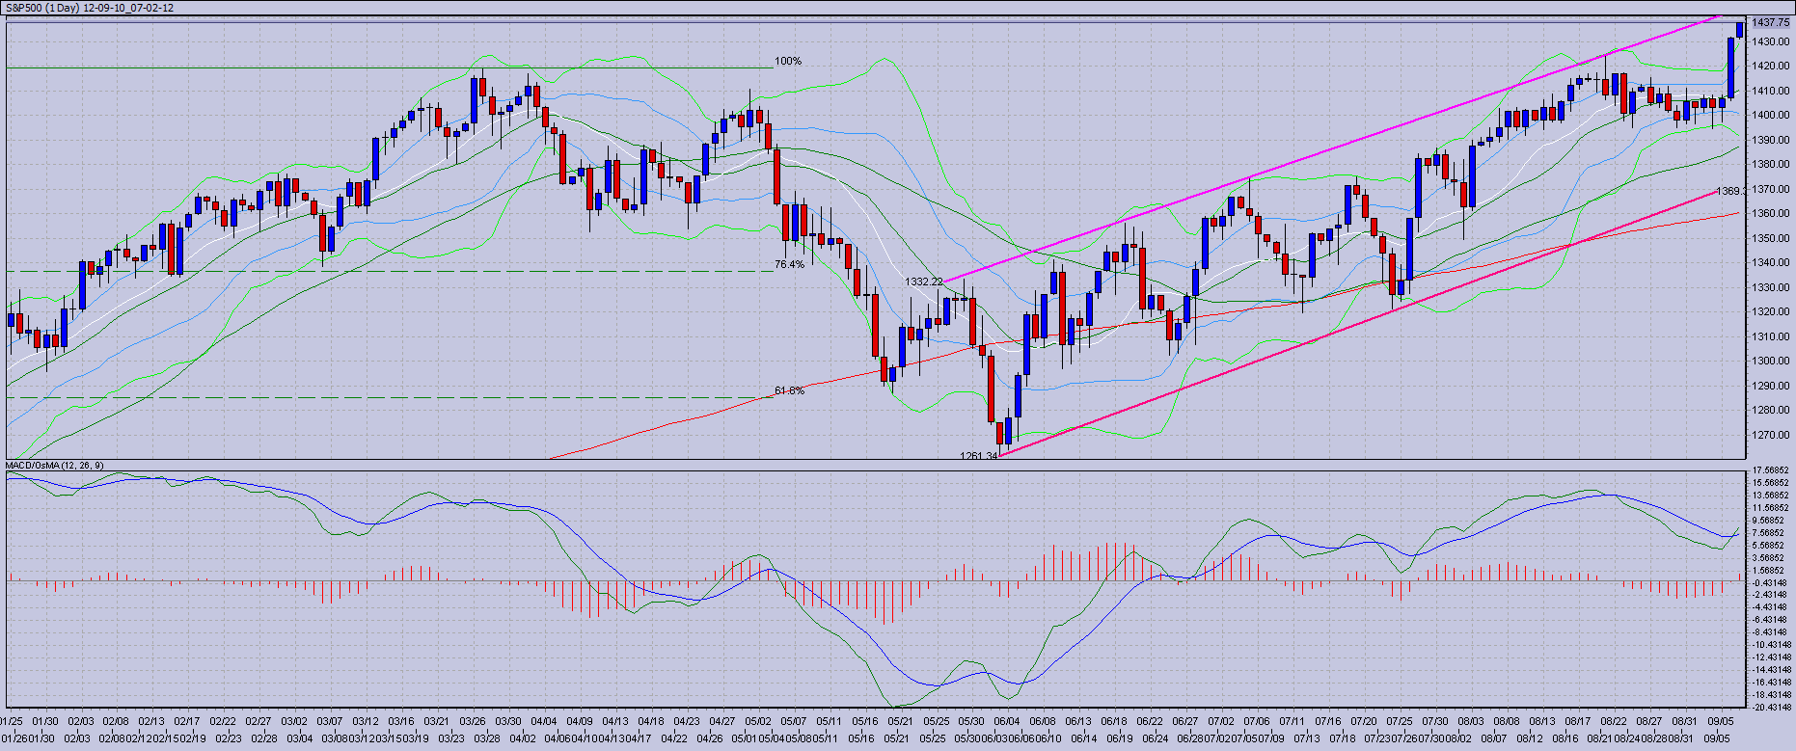Image resolution: width=1796 pixels, height=751 pixels.
Task: Click the 1261.34 low price label
Action: pyautogui.click(x=978, y=455)
